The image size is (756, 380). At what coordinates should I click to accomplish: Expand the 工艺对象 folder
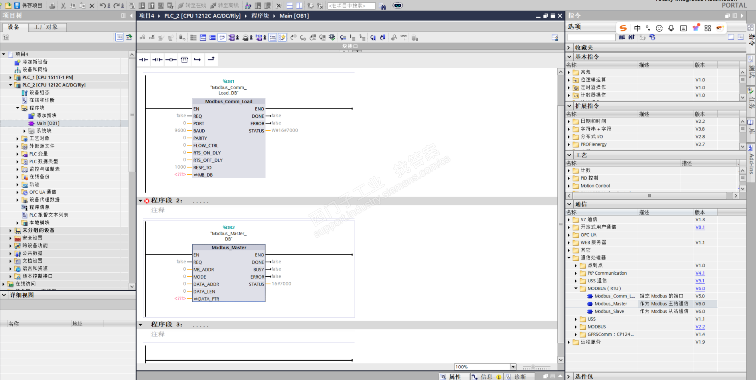point(18,139)
